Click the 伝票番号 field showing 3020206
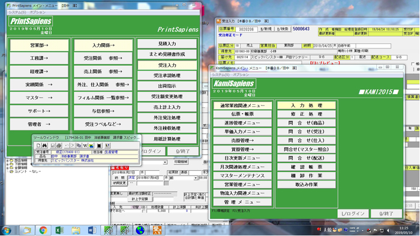Viewport: 420px width, 236px height. click(x=247, y=29)
